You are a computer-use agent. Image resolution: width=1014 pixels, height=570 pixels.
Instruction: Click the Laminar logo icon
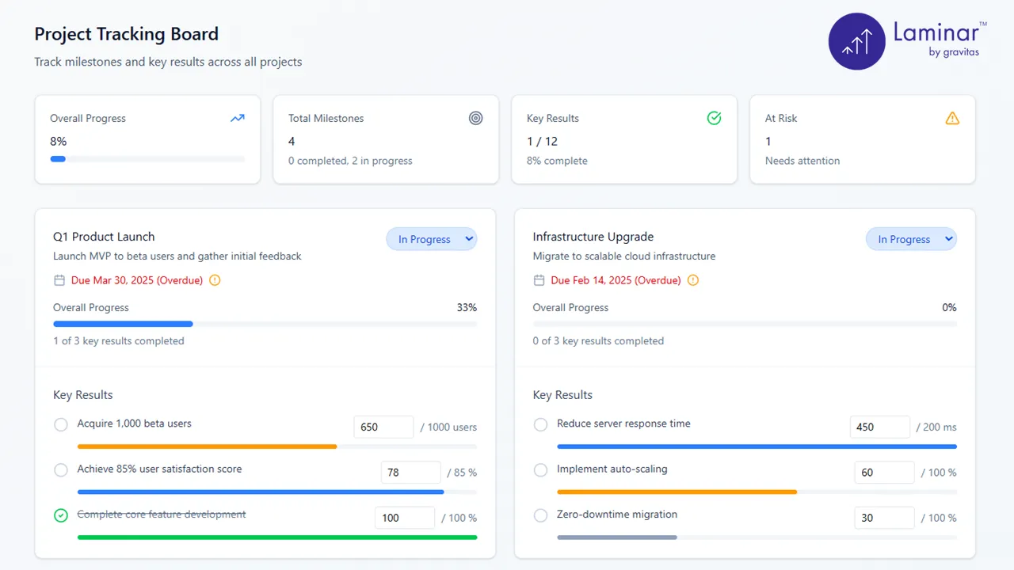[856, 41]
